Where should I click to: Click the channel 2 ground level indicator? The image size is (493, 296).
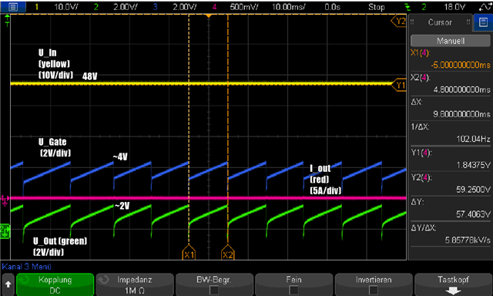[5, 231]
